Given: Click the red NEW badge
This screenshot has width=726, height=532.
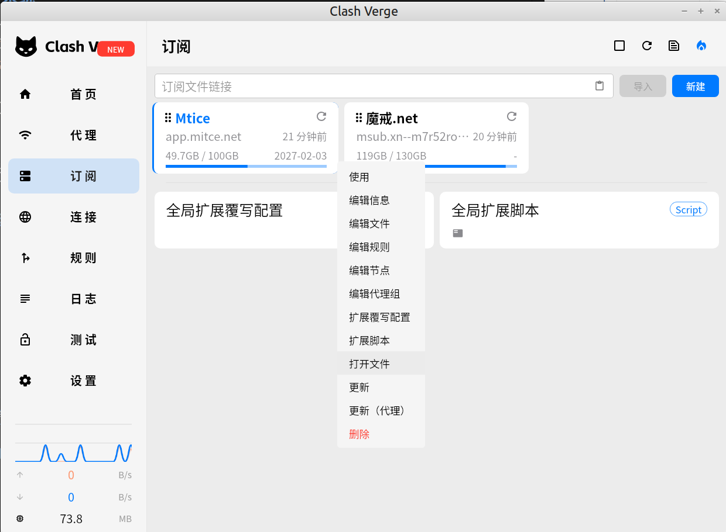Looking at the screenshot, I should (x=116, y=50).
